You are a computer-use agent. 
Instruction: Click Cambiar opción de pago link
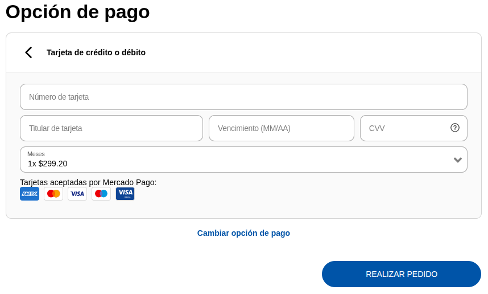pos(243,233)
